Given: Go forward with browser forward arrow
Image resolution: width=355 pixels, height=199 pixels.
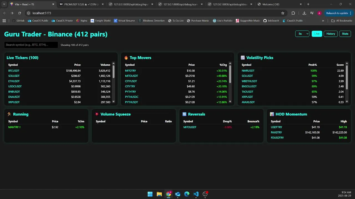Looking at the screenshot, I should tap(12, 13).
